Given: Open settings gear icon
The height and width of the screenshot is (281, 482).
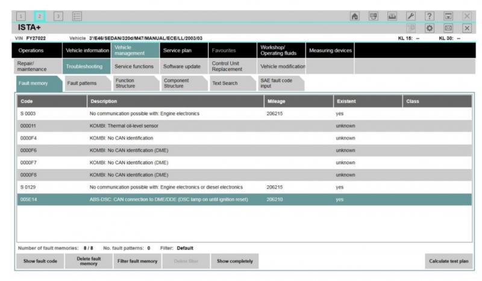Looking at the screenshot, I should pos(430,28).
